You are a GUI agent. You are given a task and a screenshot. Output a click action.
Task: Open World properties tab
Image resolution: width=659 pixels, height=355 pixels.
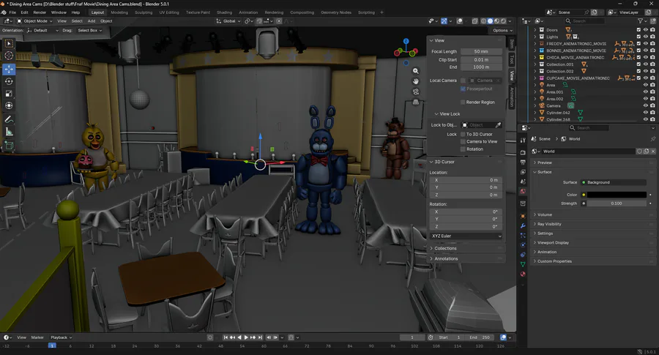(523, 191)
